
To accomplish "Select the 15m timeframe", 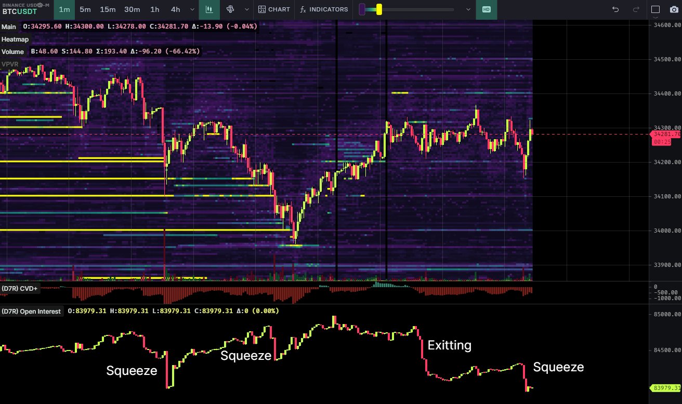I will pos(108,9).
